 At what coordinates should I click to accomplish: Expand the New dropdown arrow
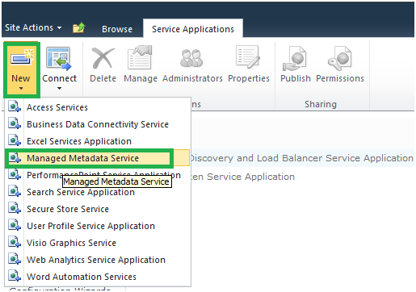click(x=21, y=88)
